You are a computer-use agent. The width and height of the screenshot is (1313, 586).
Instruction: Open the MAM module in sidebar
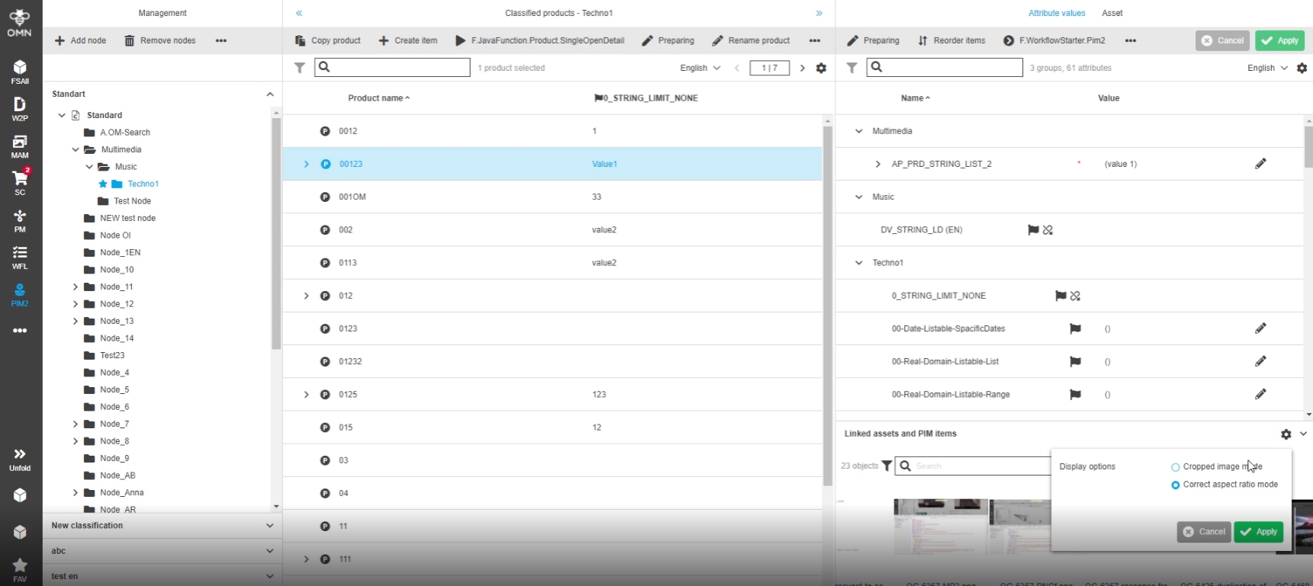20,146
